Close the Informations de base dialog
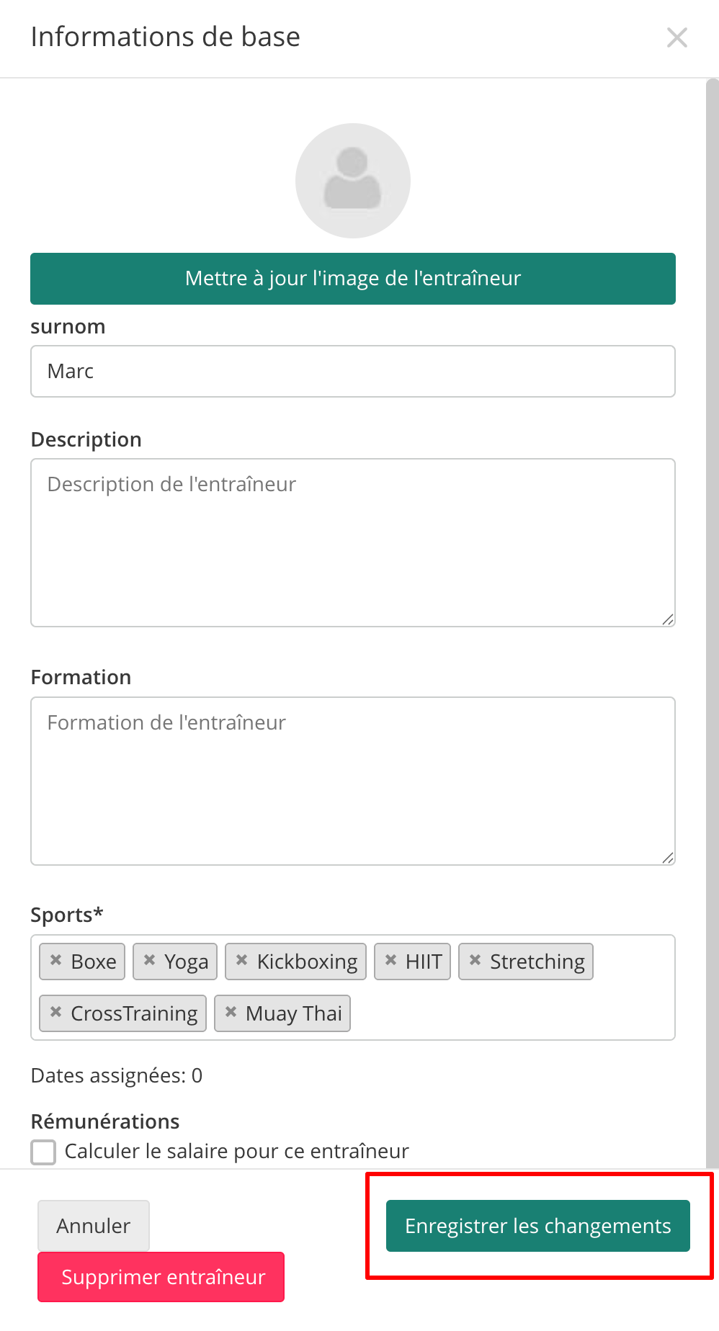The image size is (719, 1331). [x=677, y=37]
